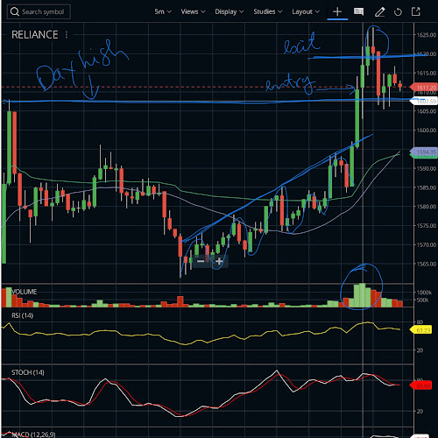Screen dimensions: 438x438
Task: Click the white 1607.59 horizontal line price tag
Action: click(424, 101)
